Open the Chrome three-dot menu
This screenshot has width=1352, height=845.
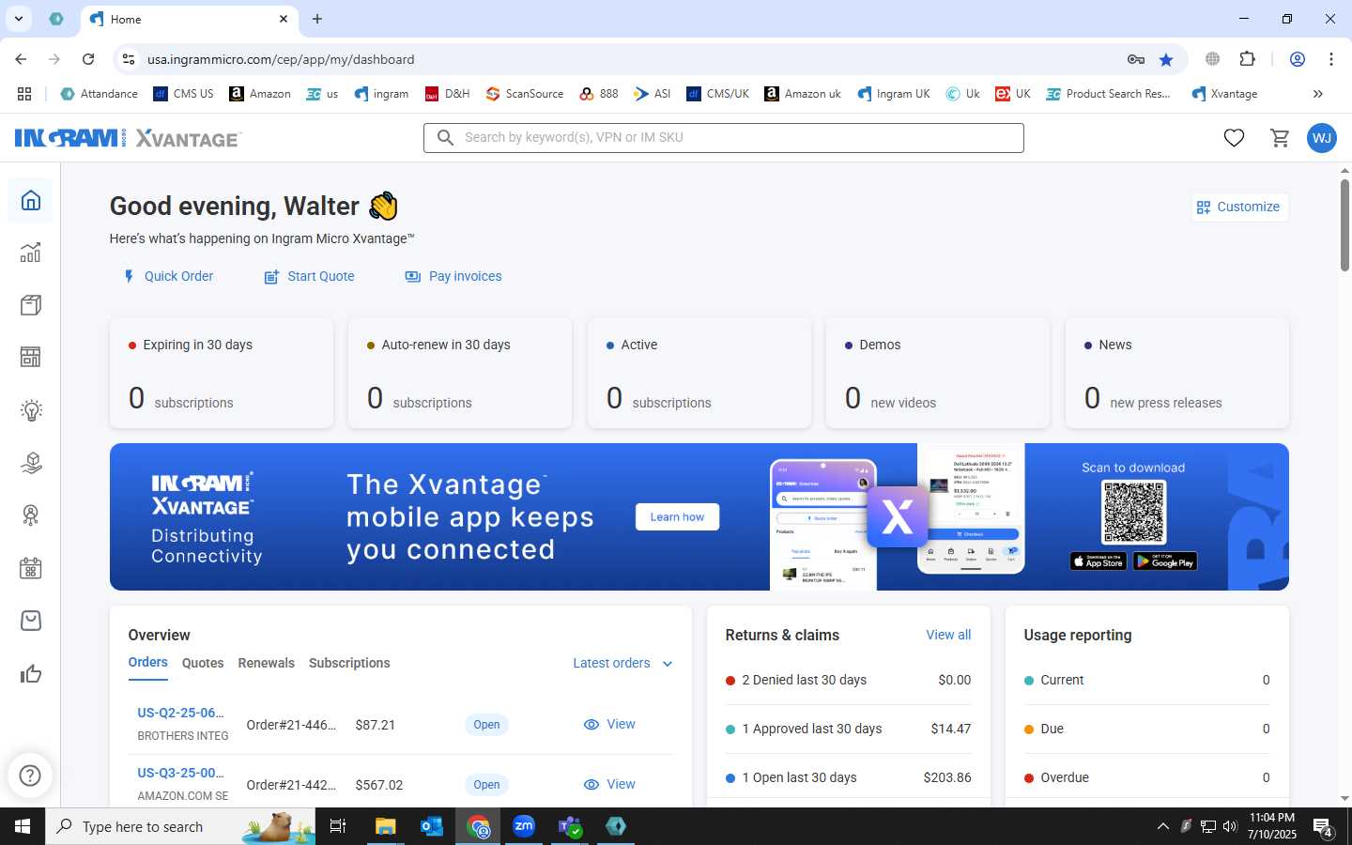[x=1331, y=59]
